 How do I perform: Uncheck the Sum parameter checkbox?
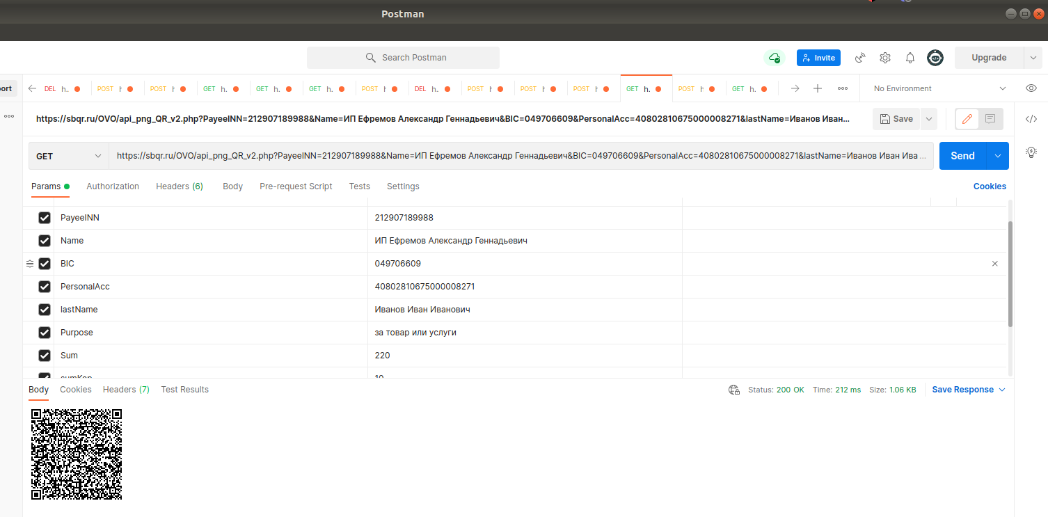[x=44, y=356]
